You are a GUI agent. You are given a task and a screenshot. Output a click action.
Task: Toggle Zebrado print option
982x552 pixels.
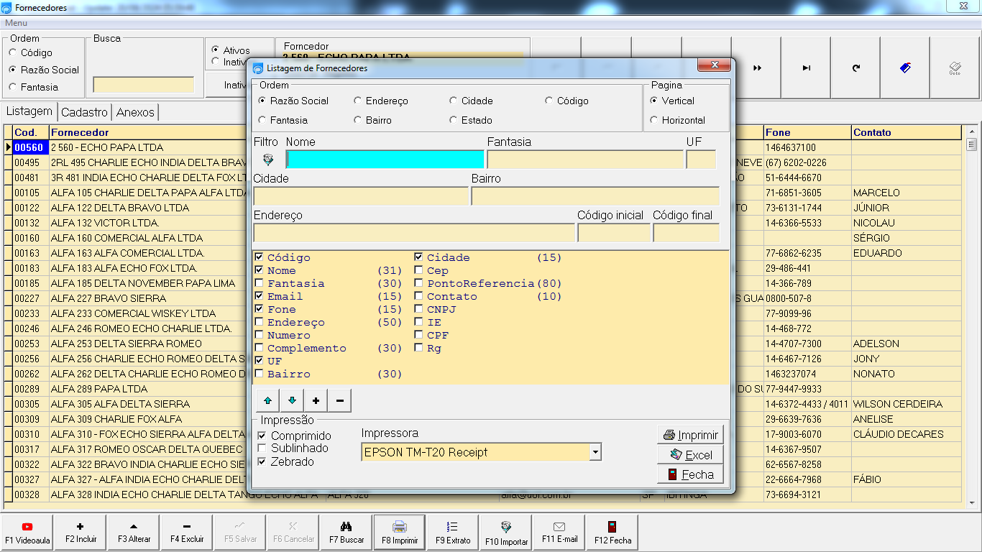[x=262, y=461]
